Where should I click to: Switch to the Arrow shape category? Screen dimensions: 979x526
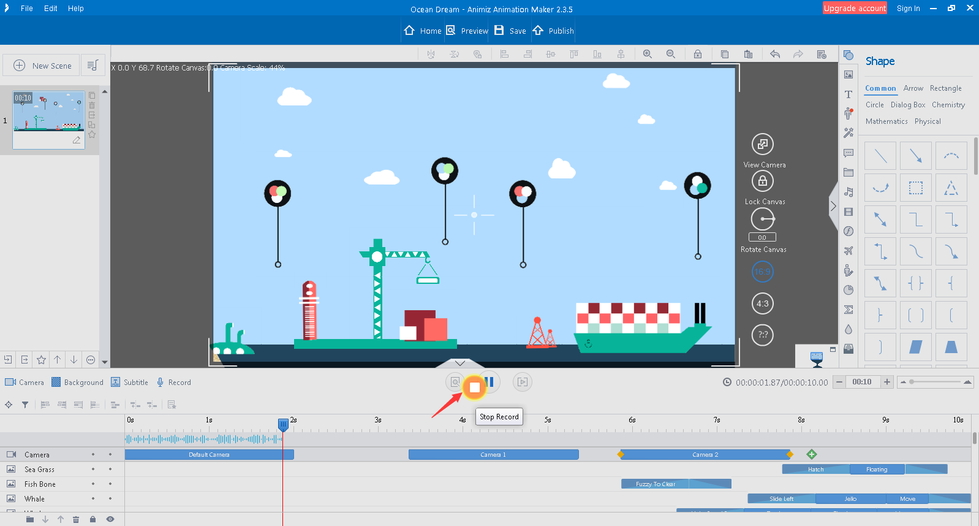tap(913, 88)
